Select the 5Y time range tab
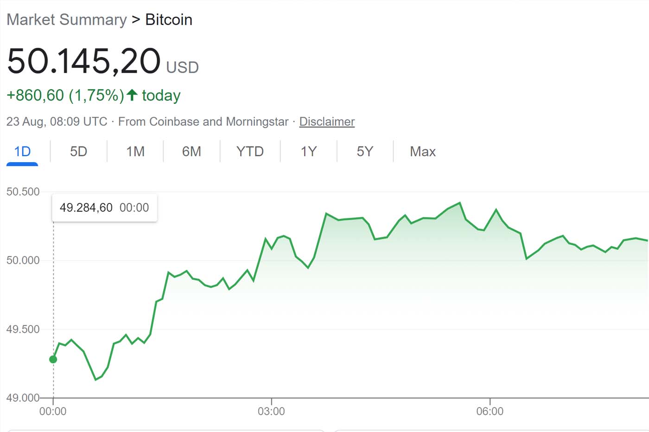649x432 pixels. coord(365,152)
